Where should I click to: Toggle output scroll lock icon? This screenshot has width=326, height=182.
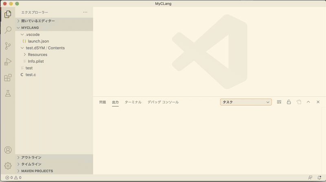[289, 102]
